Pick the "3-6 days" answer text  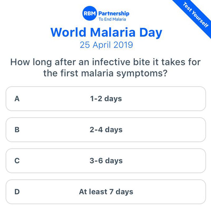coord(106,161)
